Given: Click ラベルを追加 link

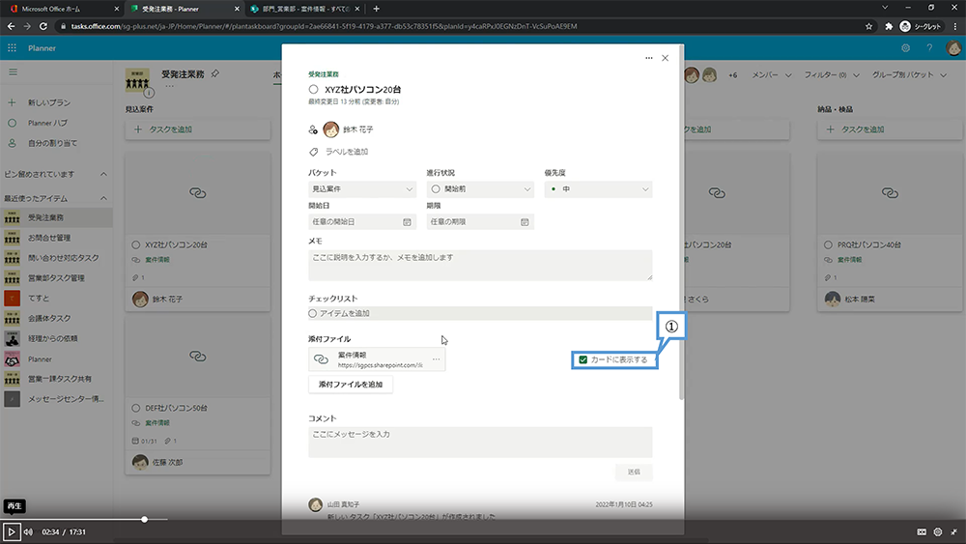Looking at the screenshot, I should pos(347,152).
